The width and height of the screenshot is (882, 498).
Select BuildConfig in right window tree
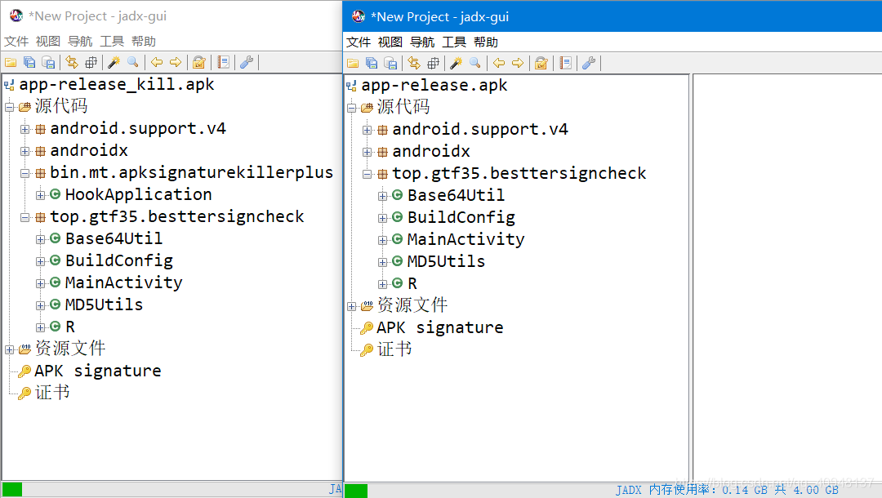[x=461, y=217]
